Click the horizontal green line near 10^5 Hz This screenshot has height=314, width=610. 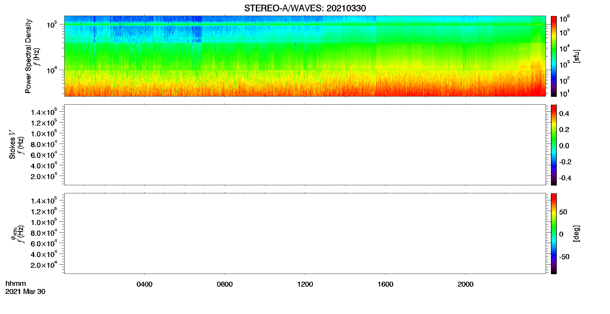click(305, 24)
